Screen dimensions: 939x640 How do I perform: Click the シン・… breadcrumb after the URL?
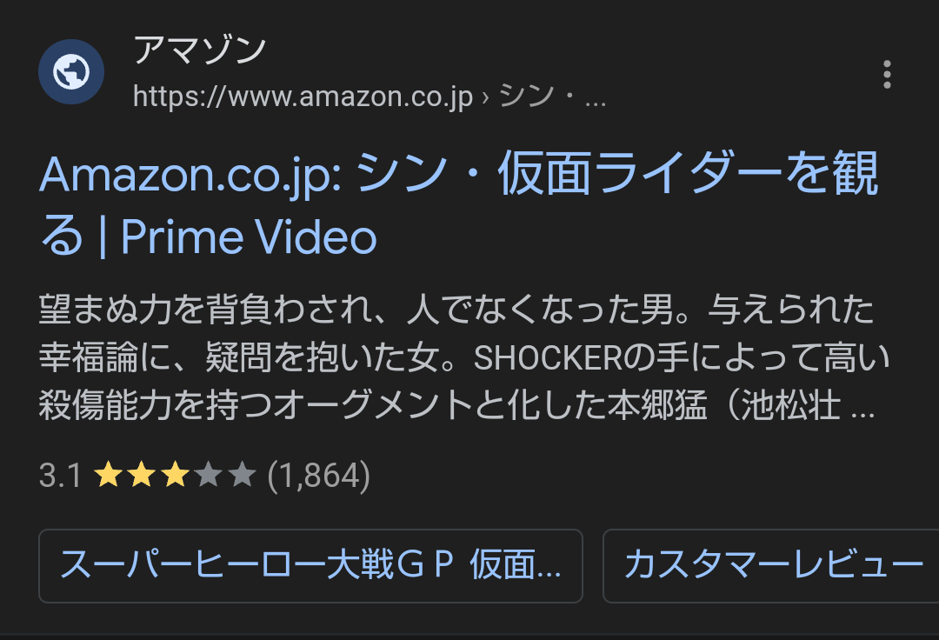click(552, 97)
